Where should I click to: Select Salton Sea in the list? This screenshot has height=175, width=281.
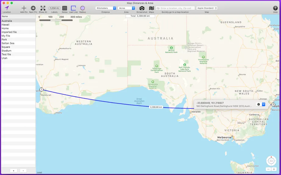18,43
